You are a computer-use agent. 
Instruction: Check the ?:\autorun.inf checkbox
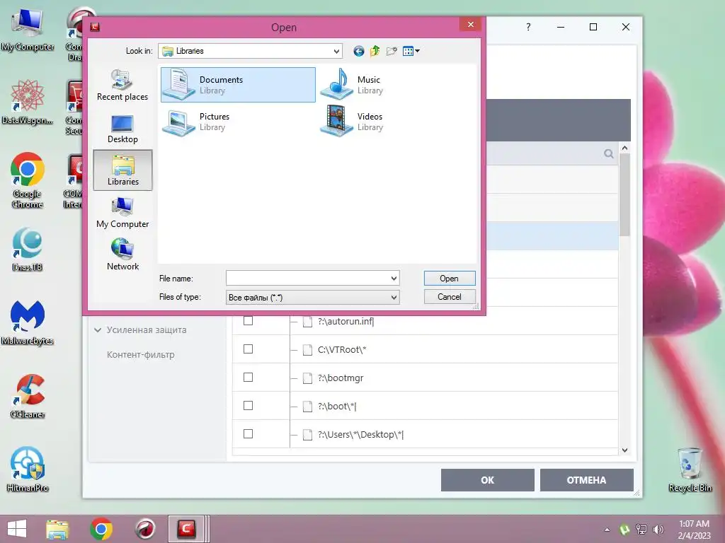click(249, 321)
